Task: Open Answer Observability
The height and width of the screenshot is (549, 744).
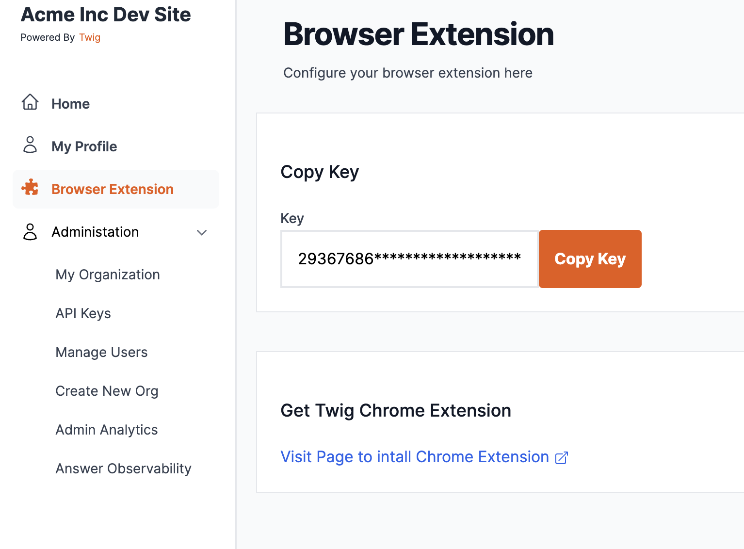Action: [123, 468]
